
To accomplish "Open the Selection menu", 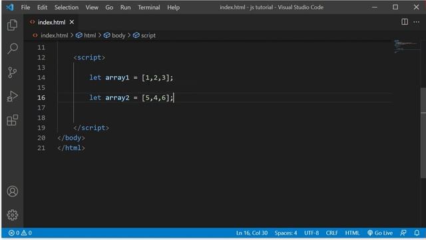I will coord(67,7).
